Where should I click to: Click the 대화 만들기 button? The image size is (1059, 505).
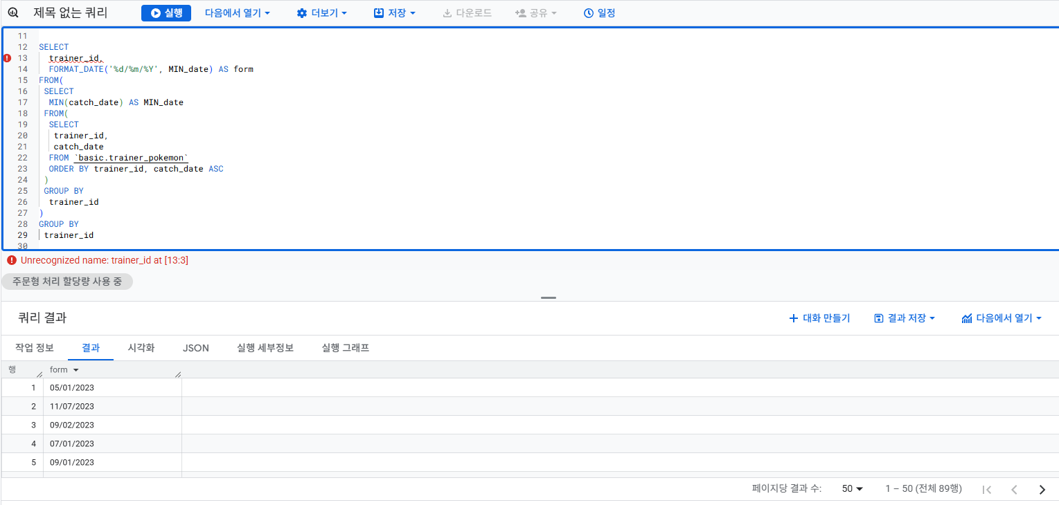819,318
